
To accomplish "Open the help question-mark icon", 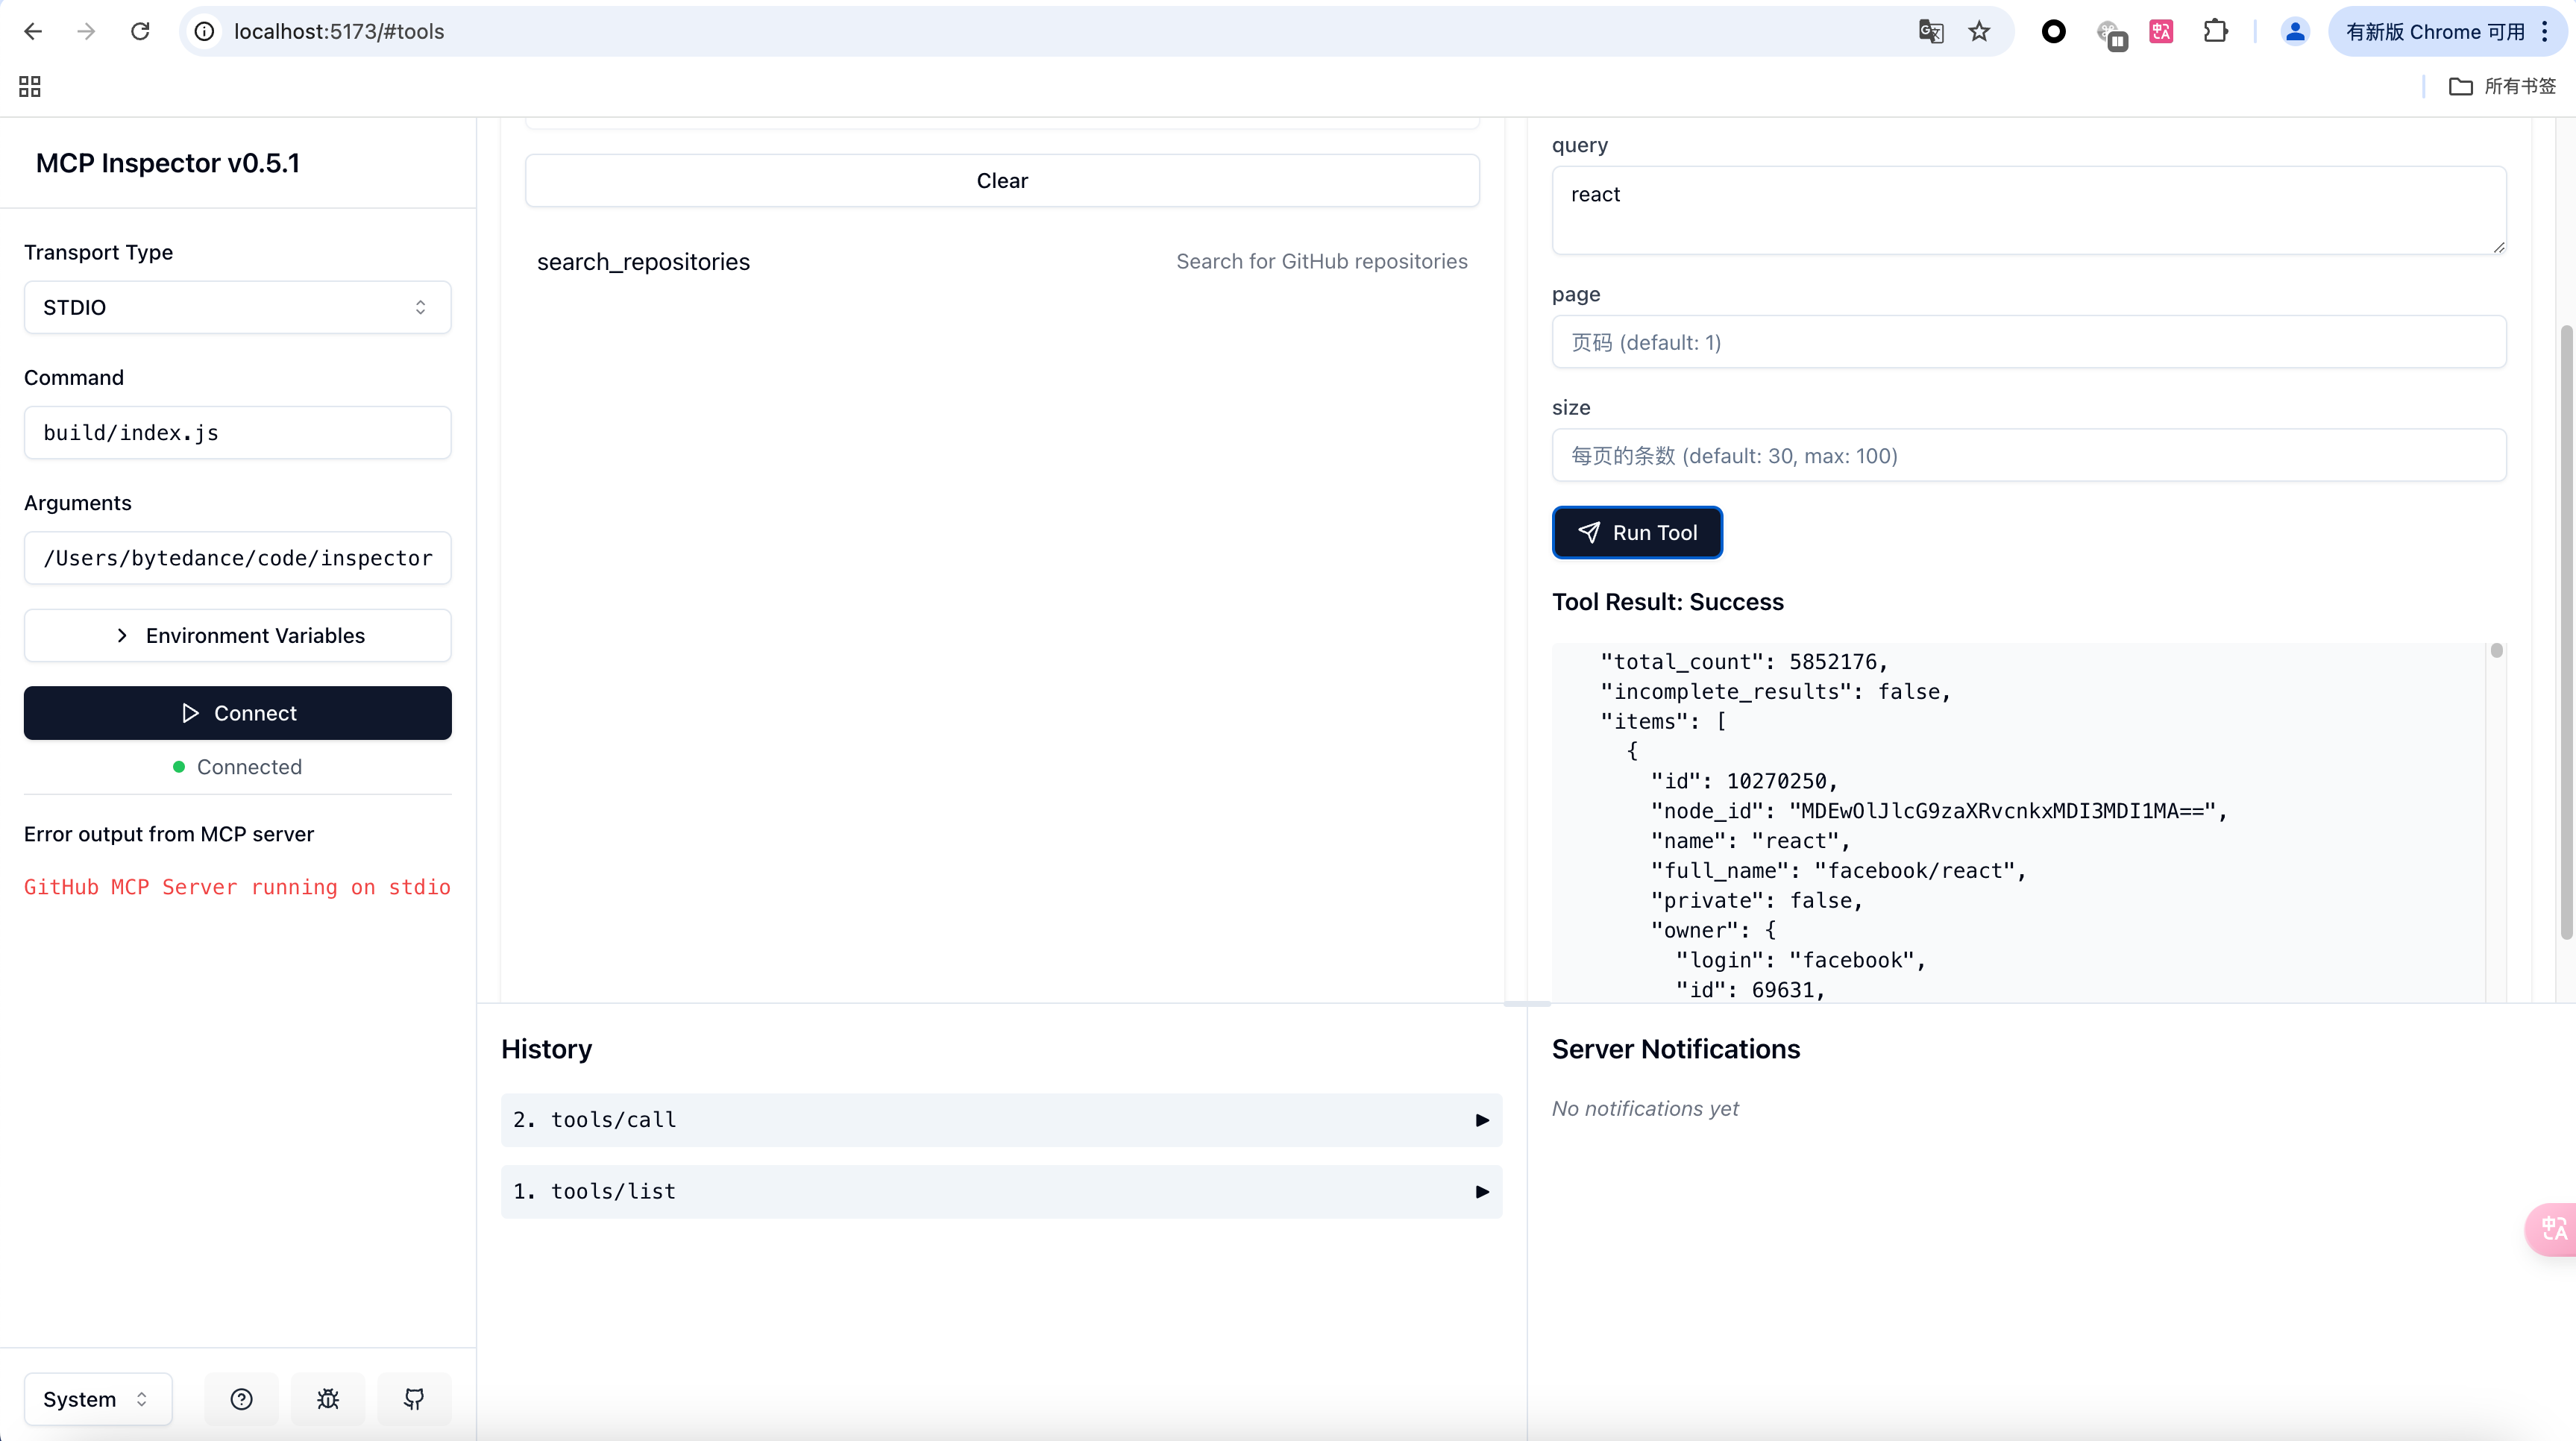I will [241, 1399].
